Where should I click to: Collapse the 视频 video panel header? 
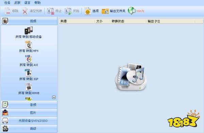[29, 21]
